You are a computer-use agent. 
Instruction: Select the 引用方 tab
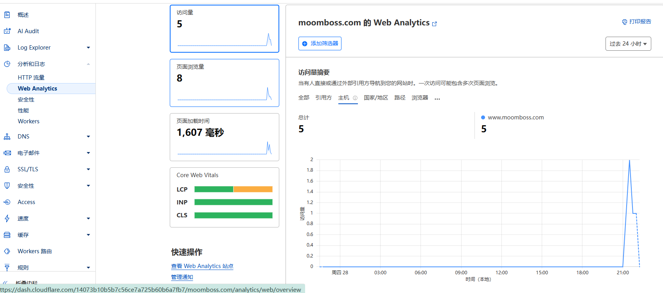323,98
